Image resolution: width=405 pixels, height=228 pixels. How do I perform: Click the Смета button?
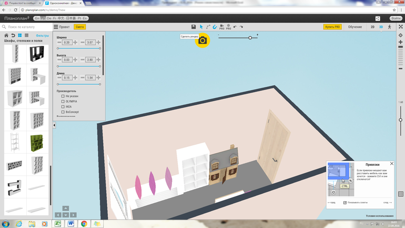[x=79, y=27]
